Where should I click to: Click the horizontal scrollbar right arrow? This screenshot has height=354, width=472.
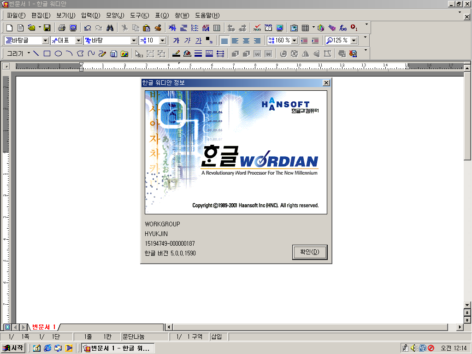(x=460, y=327)
